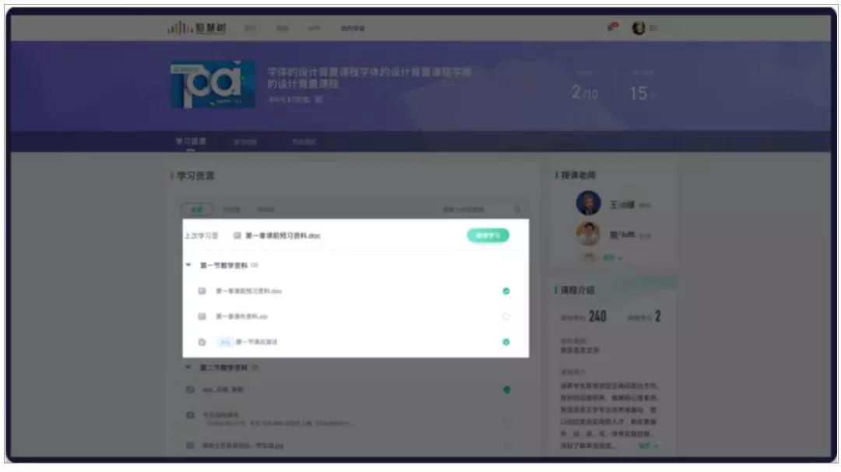Screen dimensions: 841x472
Task: Open the notification bell with red badge
Action: click(612, 26)
